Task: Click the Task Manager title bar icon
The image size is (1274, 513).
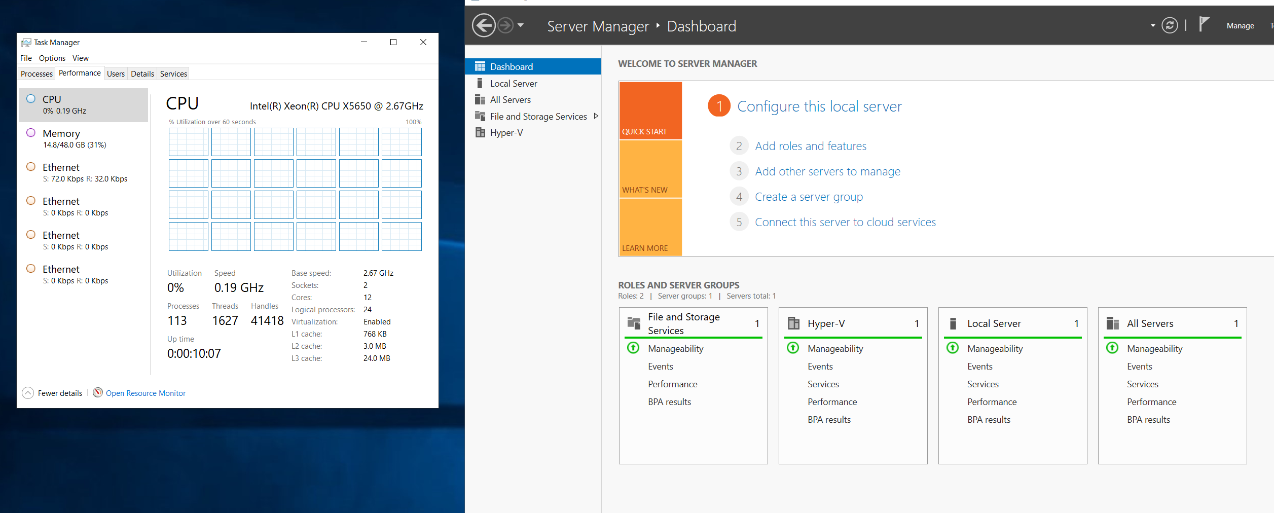Action: tap(26, 43)
